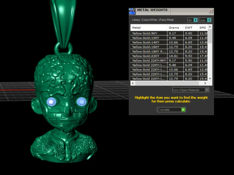Sort by the Metal column header
234x175 pixels.
149,28
